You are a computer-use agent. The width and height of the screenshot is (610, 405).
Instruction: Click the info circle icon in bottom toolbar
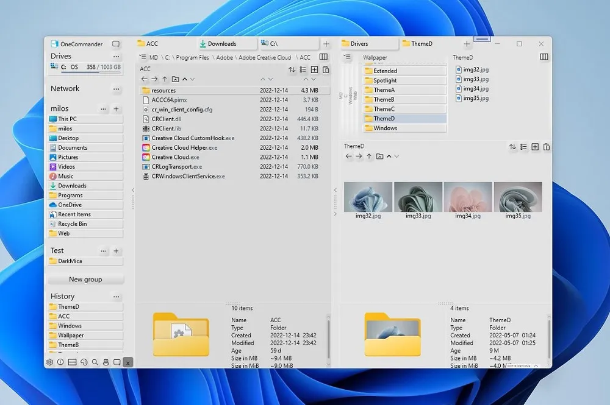(60, 362)
